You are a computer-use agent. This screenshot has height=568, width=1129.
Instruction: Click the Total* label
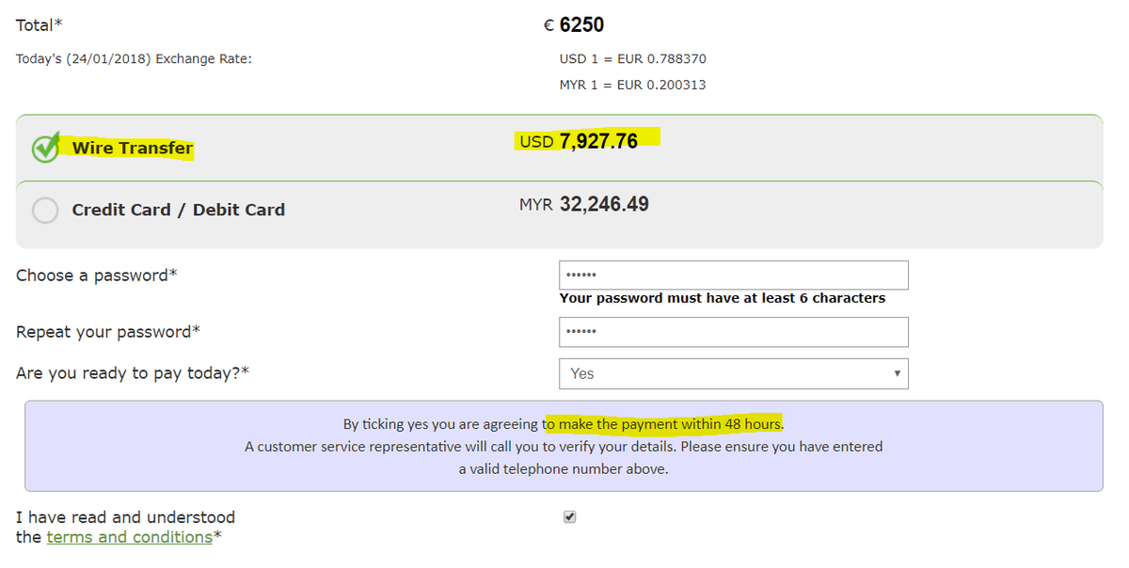[x=40, y=25]
